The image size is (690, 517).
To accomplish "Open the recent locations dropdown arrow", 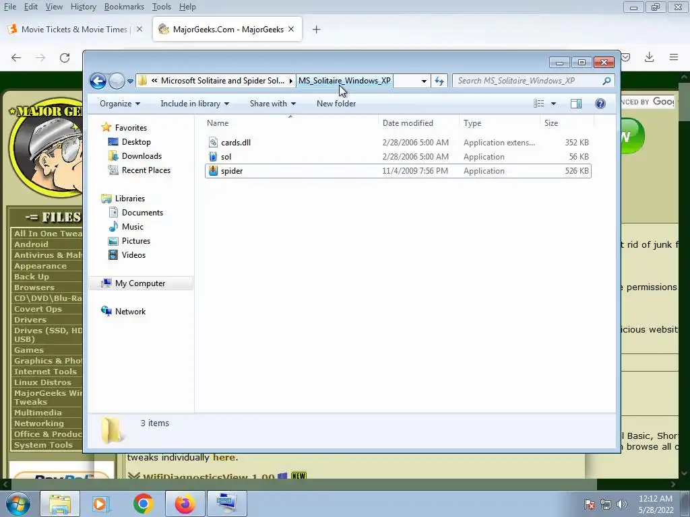I will [x=130, y=81].
